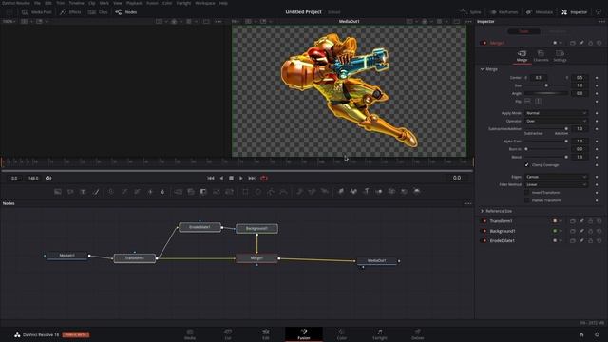Select the Transform1 node

[x=135, y=258]
